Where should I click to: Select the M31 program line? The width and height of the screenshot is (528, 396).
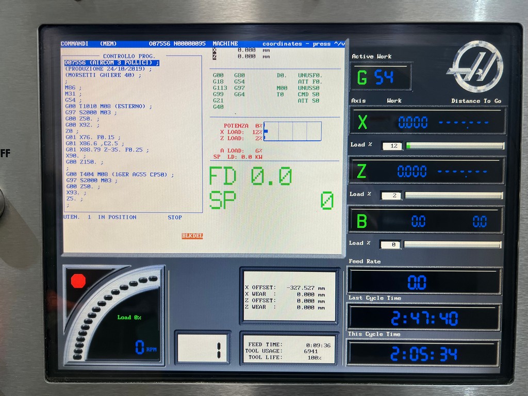tap(73, 94)
